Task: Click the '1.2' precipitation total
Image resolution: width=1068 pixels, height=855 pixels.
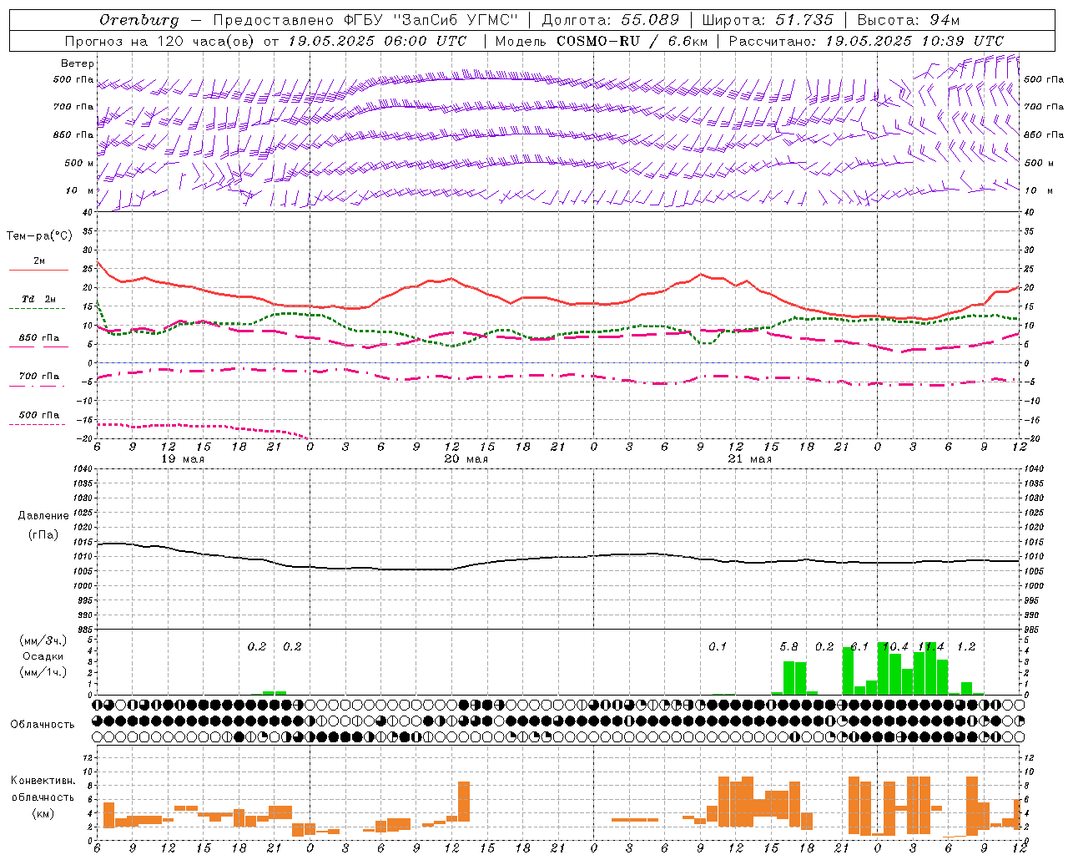Action: pyautogui.click(x=966, y=647)
